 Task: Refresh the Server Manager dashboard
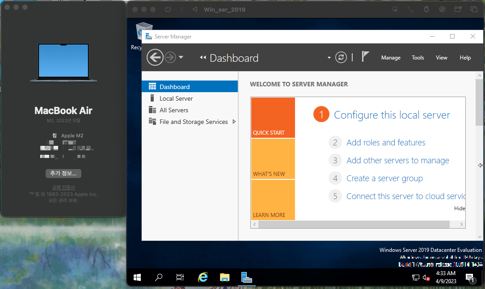click(341, 58)
